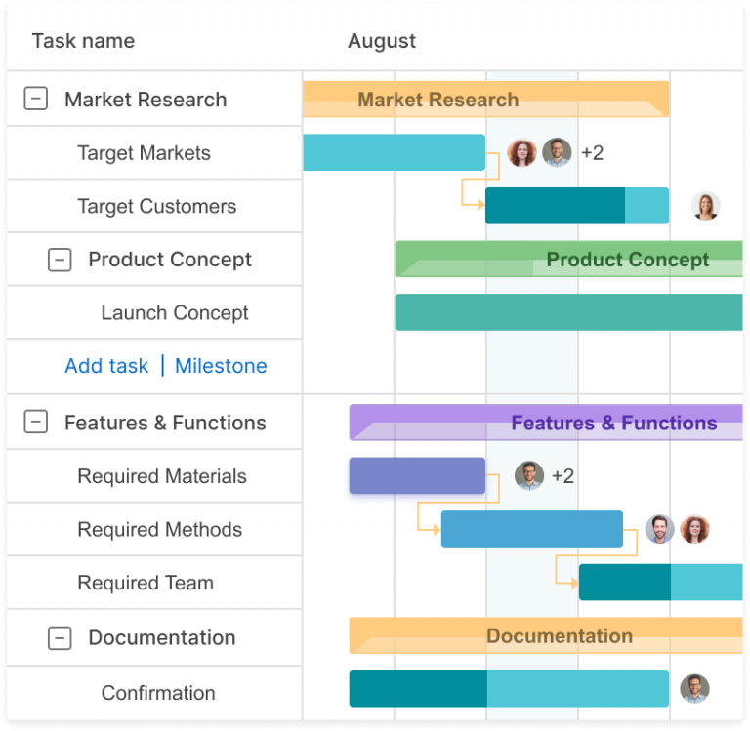Collapse the Market Research group
The height and width of the screenshot is (731, 750).
[36, 99]
